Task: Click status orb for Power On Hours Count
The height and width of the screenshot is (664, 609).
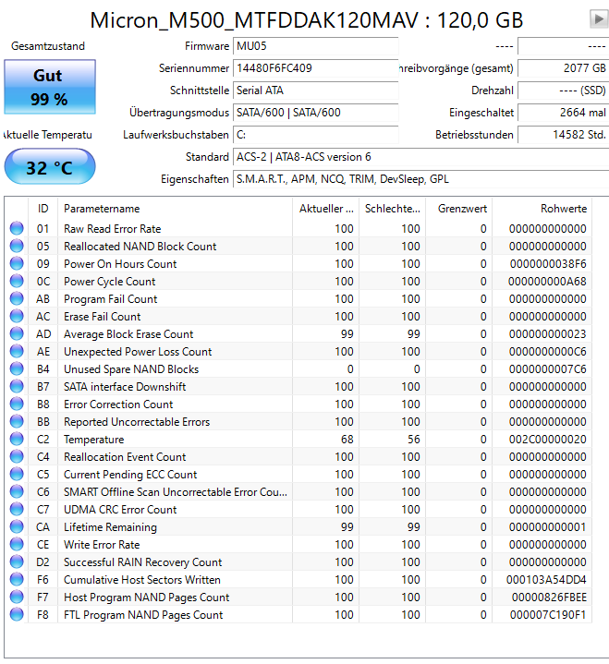Action: (x=17, y=263)
